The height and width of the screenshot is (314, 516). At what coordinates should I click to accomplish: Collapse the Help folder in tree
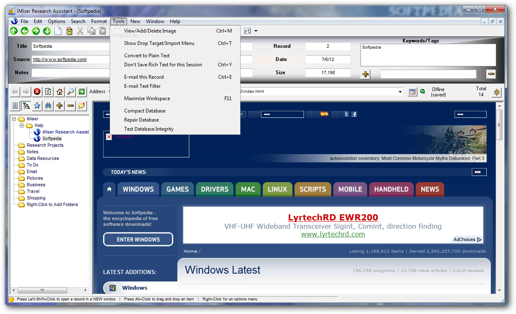(22, 126)
